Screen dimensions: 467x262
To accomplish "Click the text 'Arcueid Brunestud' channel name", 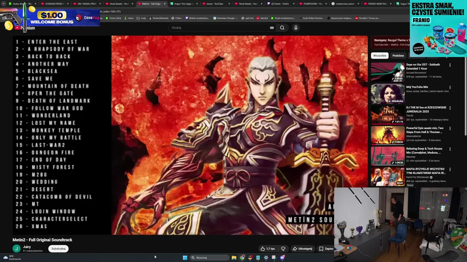I will [416, 73].
